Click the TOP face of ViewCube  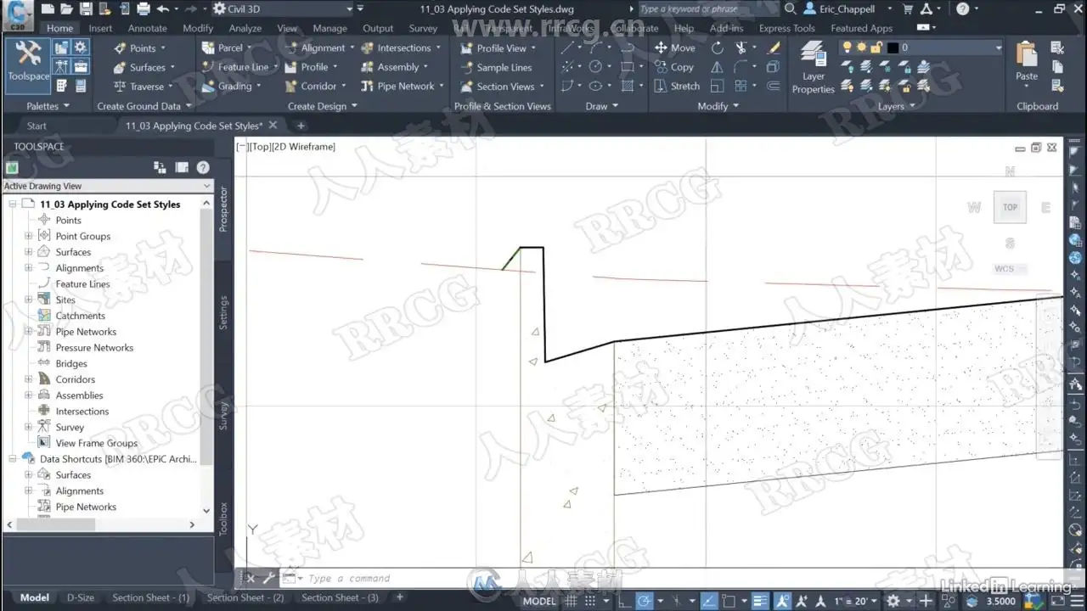[1010, 207]
